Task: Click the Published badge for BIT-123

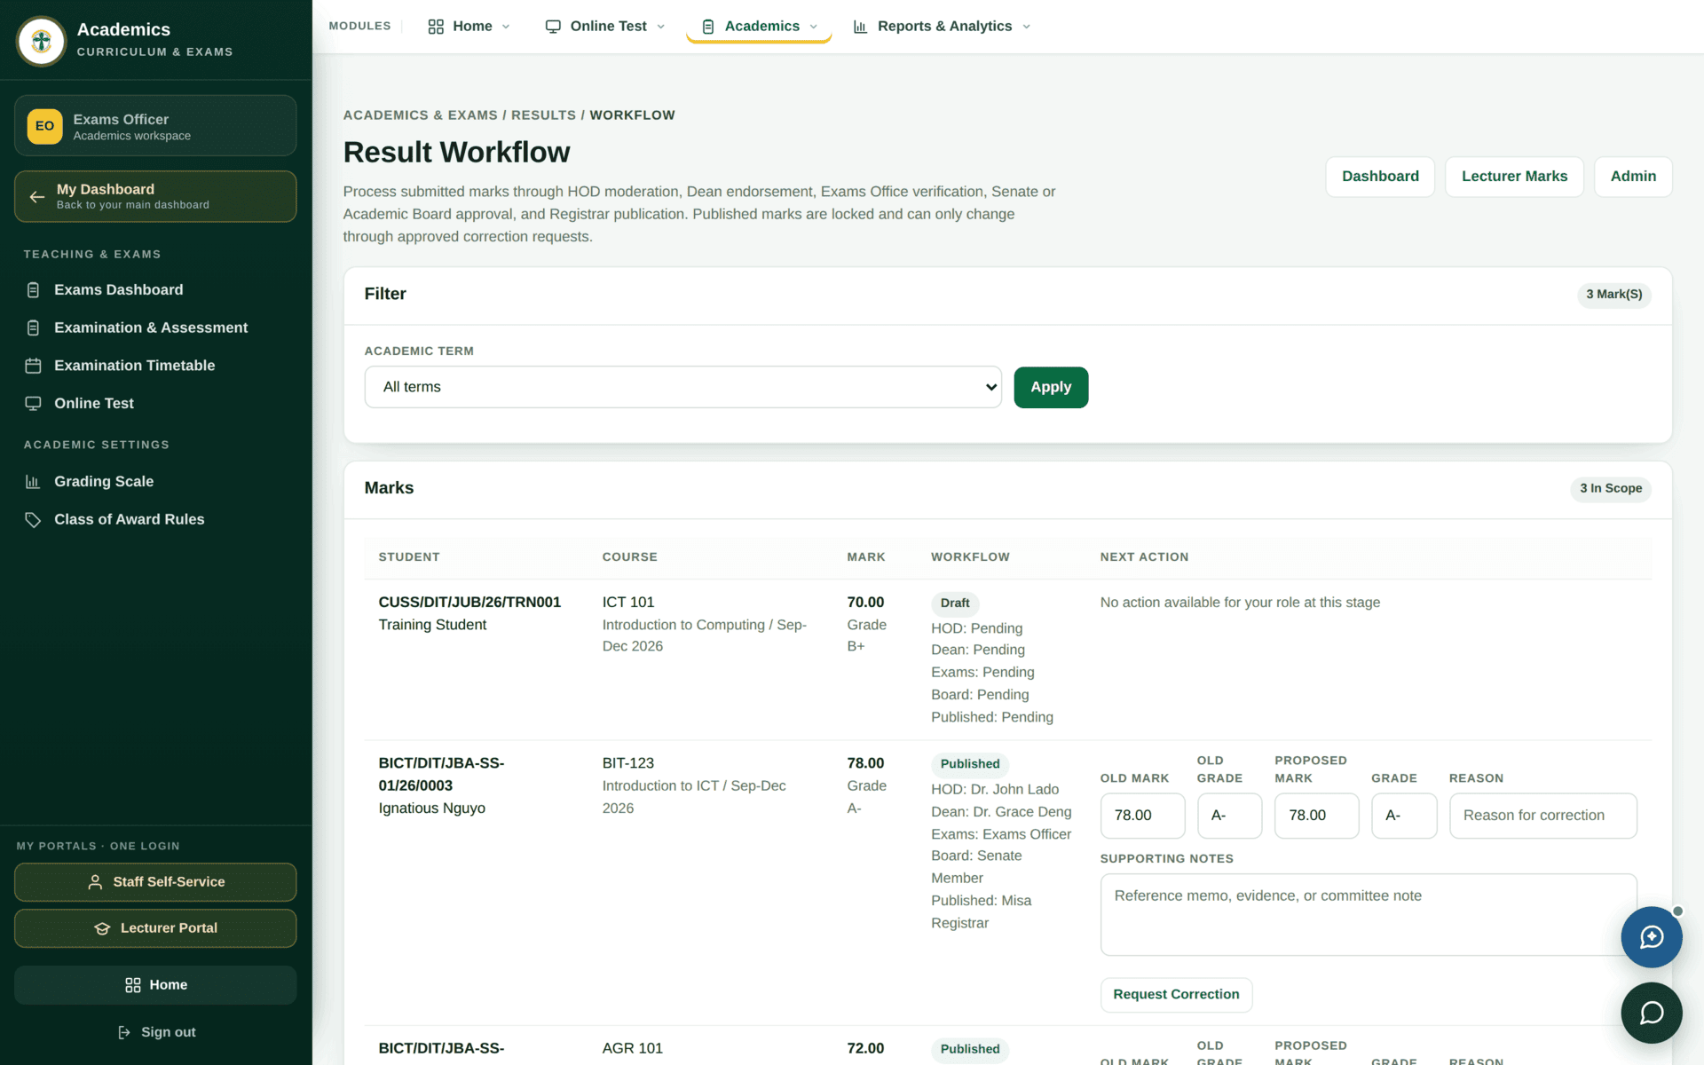Action: pos(969,764)
